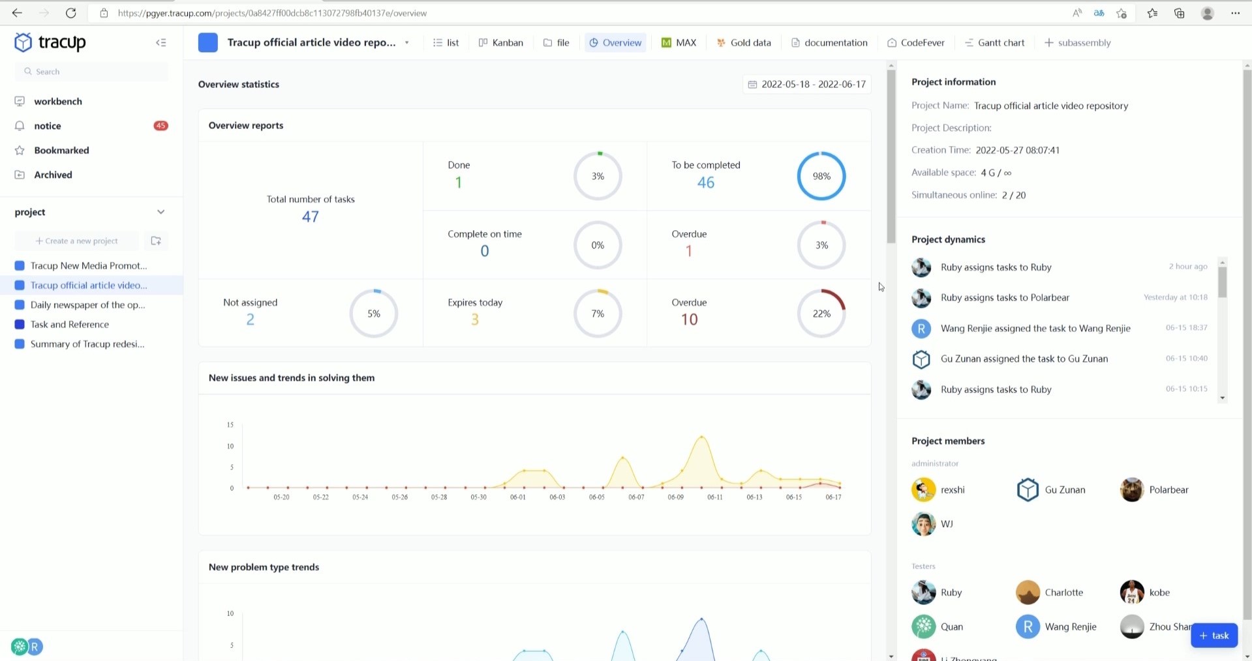This screenshot has width=1252, height=661.
Task: Click Ruby's avatar in project members
Action: coord(923,593)
